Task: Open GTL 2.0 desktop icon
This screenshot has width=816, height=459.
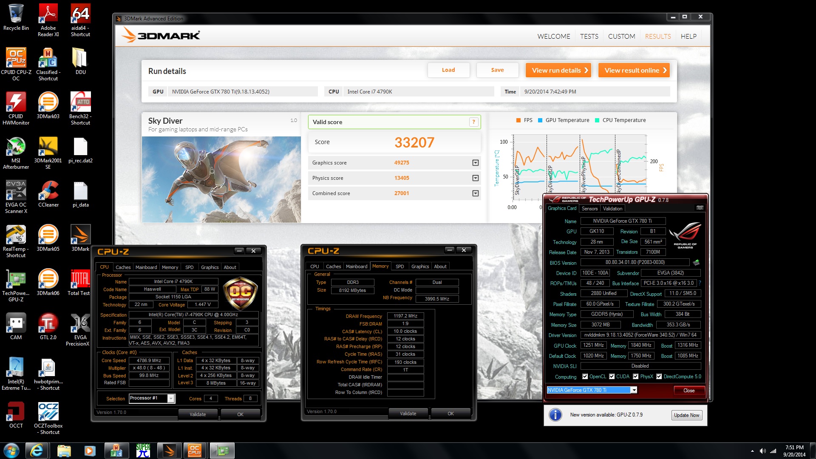Action: (48, 327)
